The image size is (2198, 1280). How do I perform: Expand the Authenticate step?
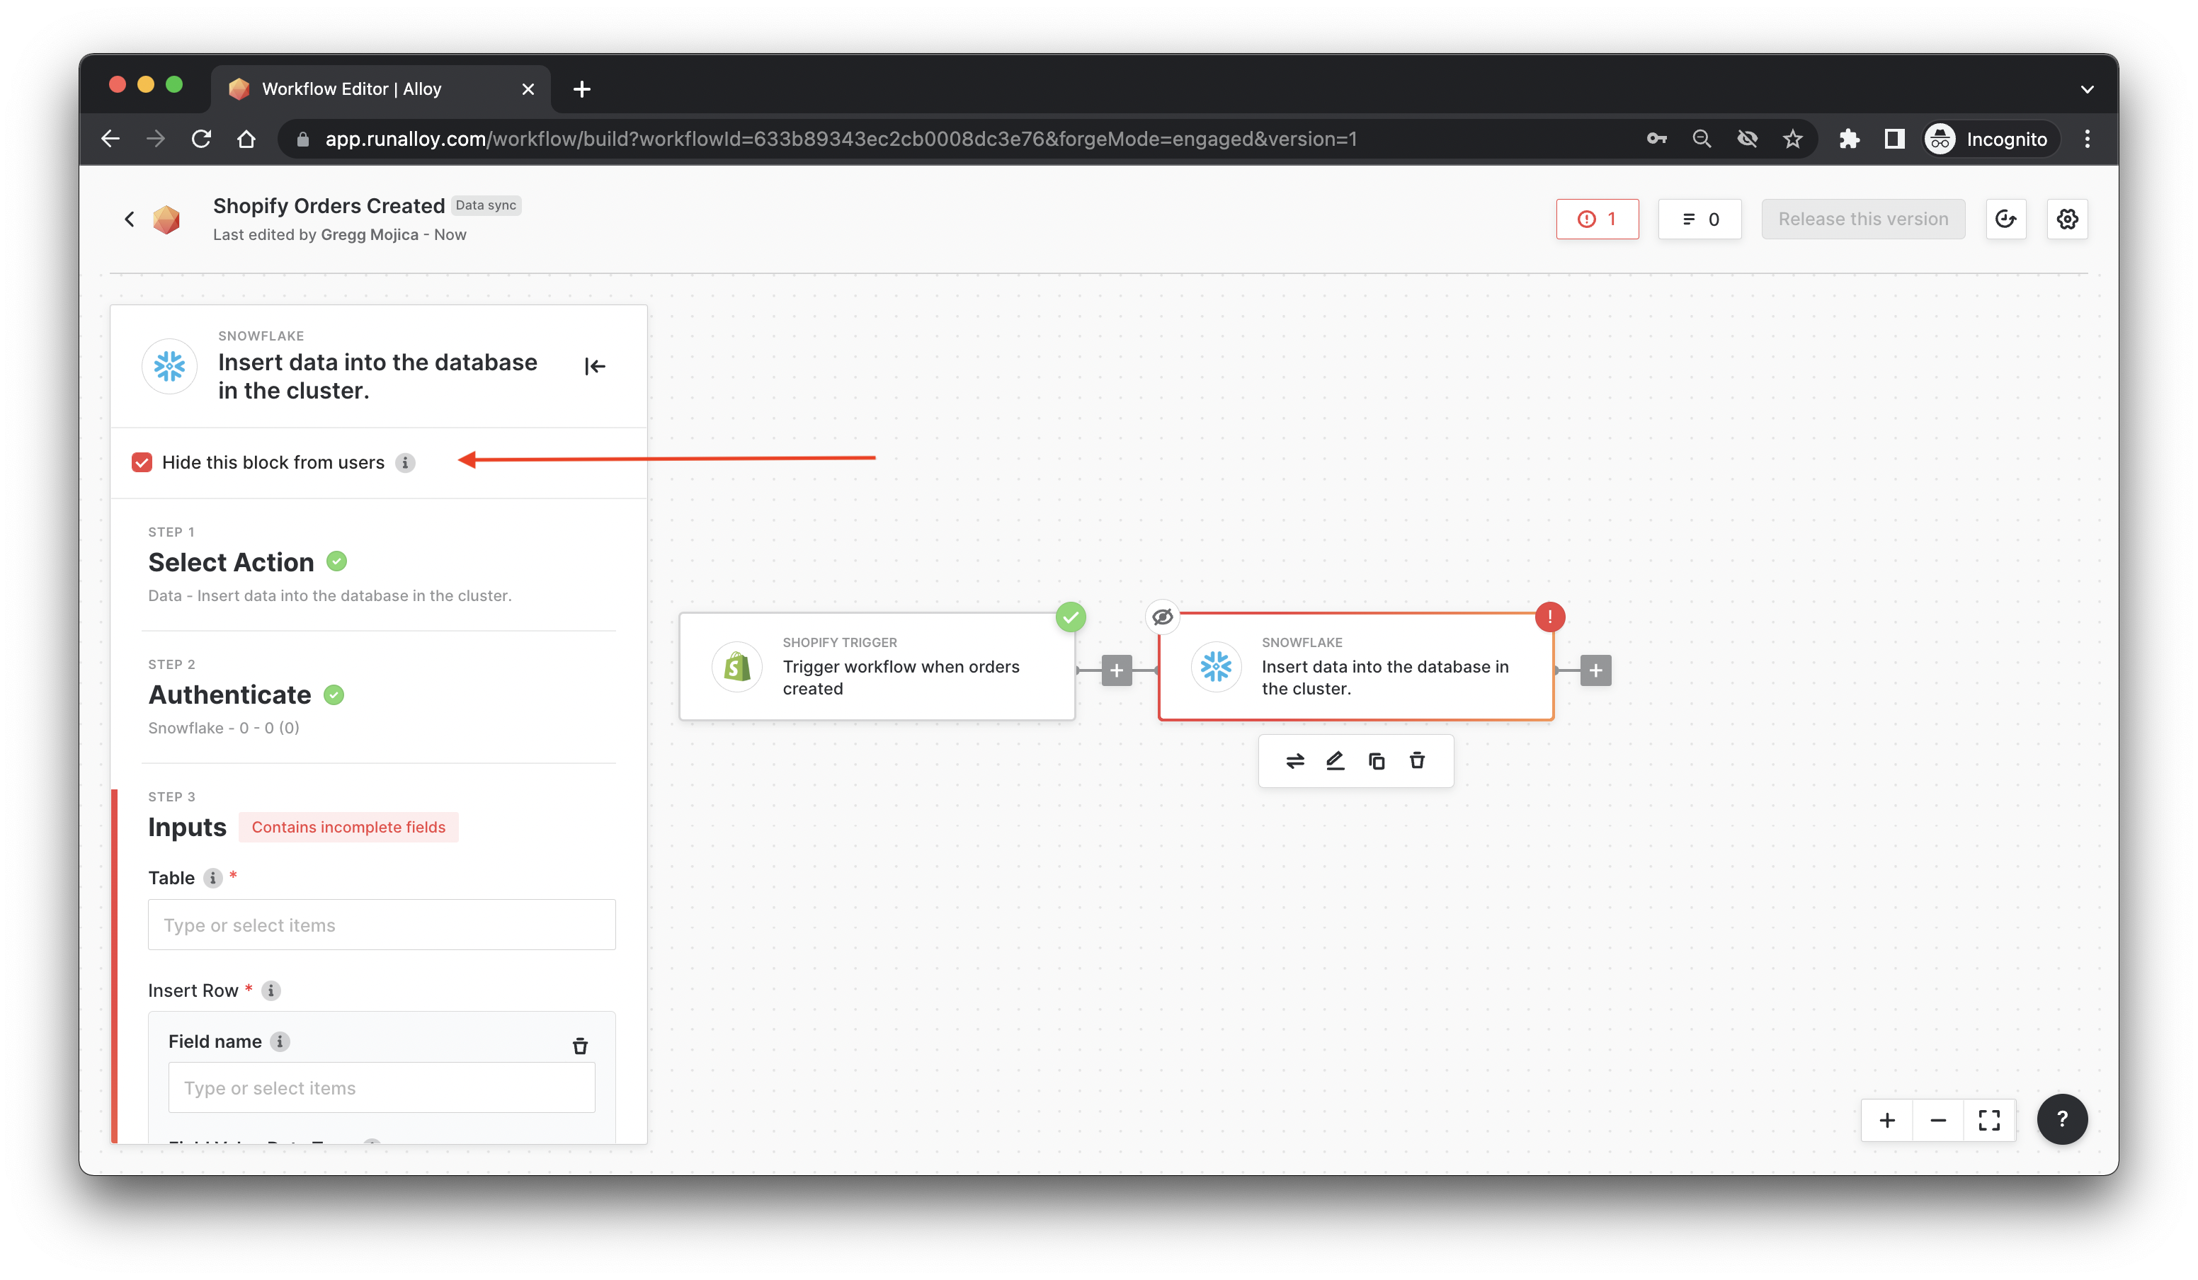tap(229, 695)
